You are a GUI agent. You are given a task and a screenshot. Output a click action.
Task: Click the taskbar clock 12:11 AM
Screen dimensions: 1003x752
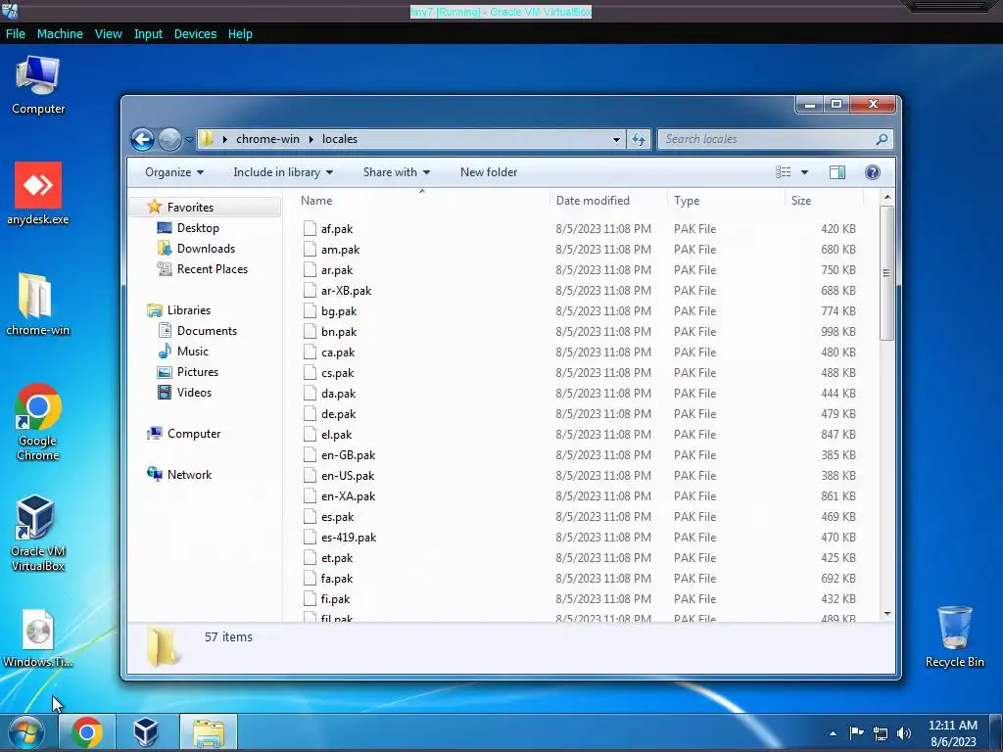(x=952, y=726)
